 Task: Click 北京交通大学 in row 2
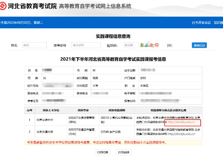45,132
